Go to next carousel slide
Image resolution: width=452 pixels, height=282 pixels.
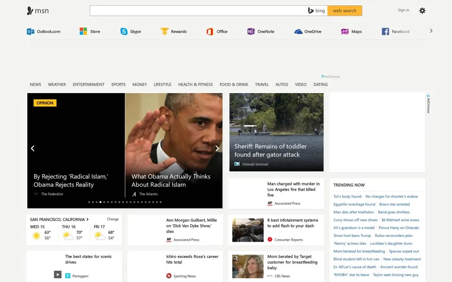pyautogui.click(x=217, y=148)
